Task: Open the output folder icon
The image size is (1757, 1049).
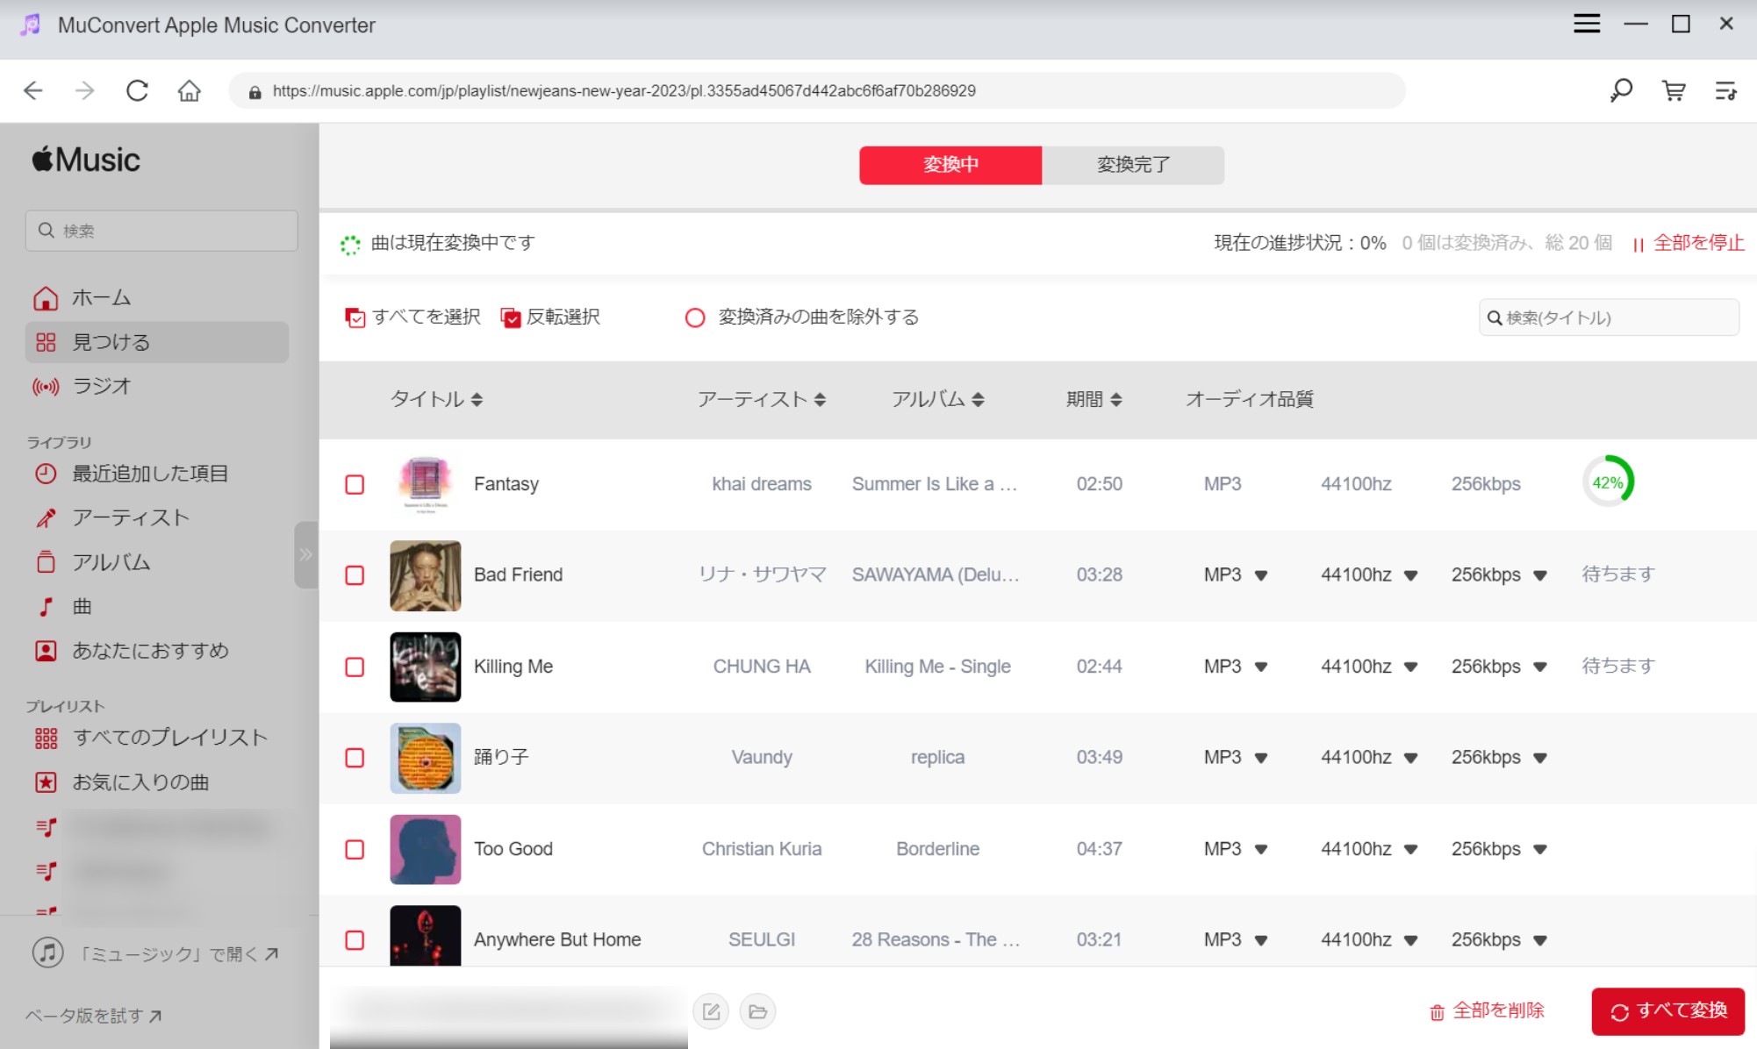Action: [757, 1011]
